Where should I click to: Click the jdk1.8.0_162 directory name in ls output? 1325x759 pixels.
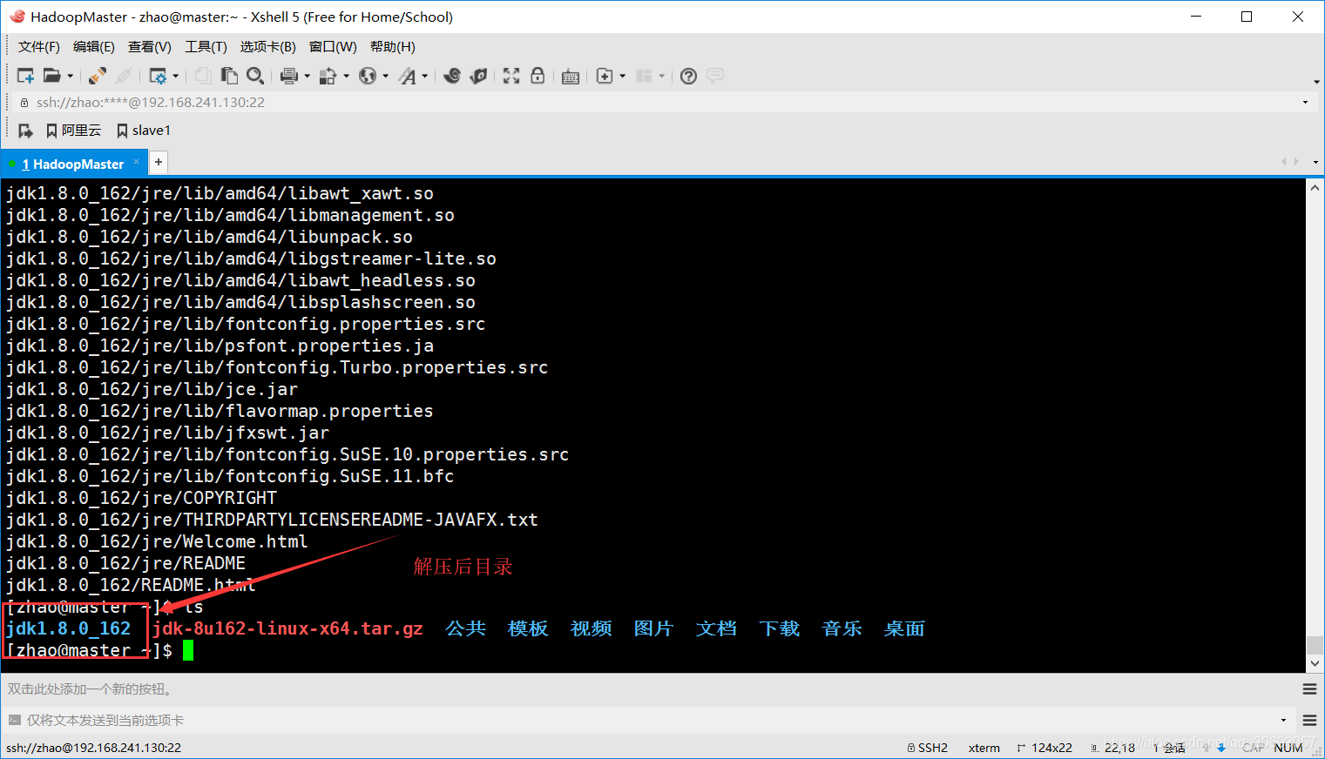[68, 628]
